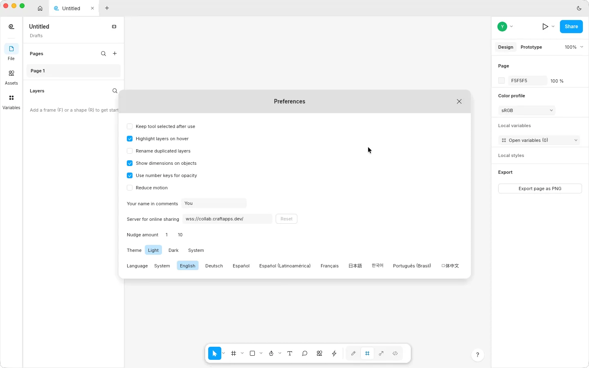This screenshot has height=368, width=589.
Task: Open the 100% zoom dropdown
Action: [x=574, y=47]
